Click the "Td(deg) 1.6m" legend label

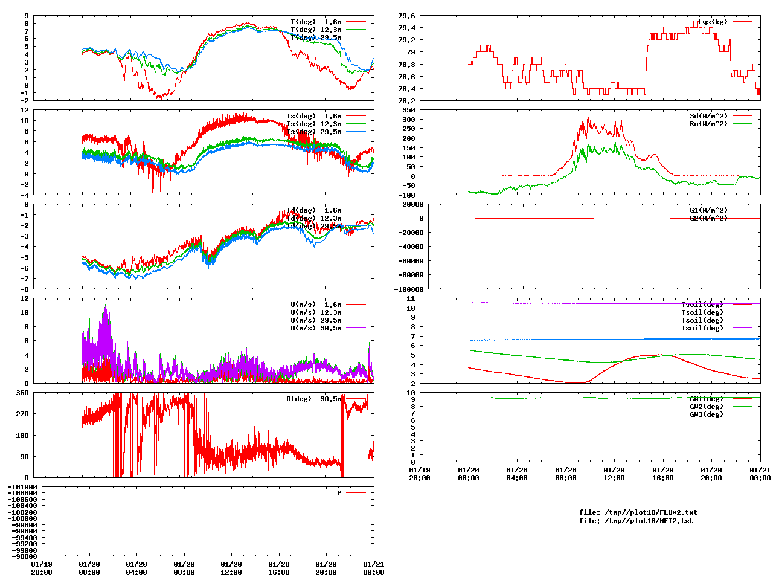click(314, 210)
